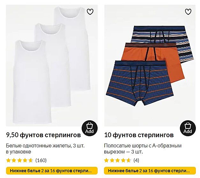Screen dimensions: 200x178
Task: Toggle the wishlist heart on the striped shorts
Action: tap(188, 12)
